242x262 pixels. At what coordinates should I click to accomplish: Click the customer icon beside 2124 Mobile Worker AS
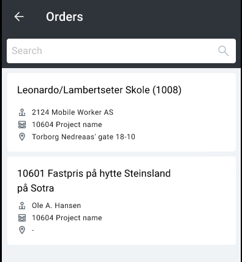pyautogui.click(x=22, y=112)
